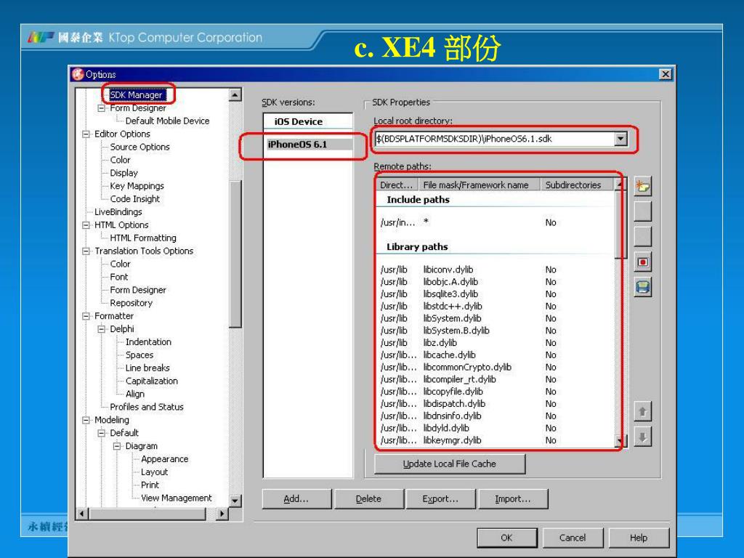This screenshot has height=558, width=744.
Task: Select Appearance under Diagram
Action: (x=164, y=459)
